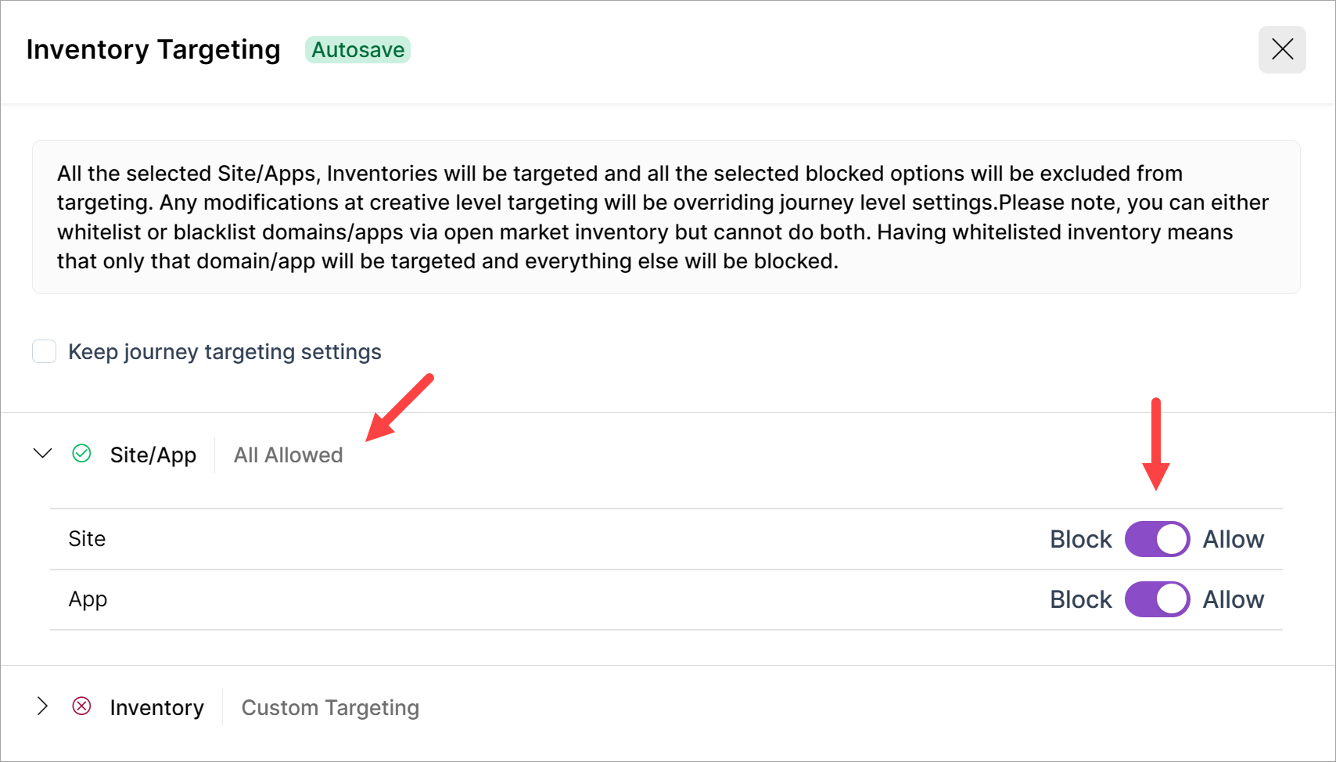Click the Site row label
This screenshot has height=762, width=1336.
[x=87, y=539]
